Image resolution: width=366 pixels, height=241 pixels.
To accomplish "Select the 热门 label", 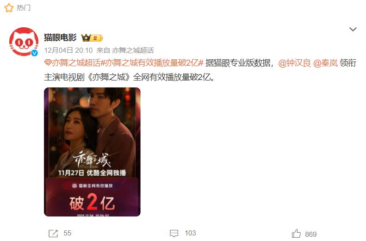I will click(x=23, y=8).
